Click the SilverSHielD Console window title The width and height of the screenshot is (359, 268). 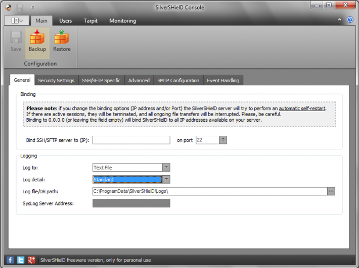(x=179, y=7)
